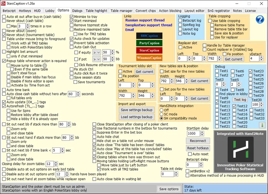Open the Table manager tab

(x=121, y=11)
